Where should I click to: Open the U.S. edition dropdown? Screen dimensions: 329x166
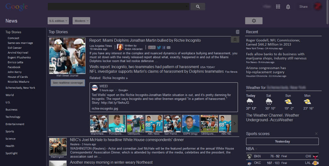pos(58,21)
